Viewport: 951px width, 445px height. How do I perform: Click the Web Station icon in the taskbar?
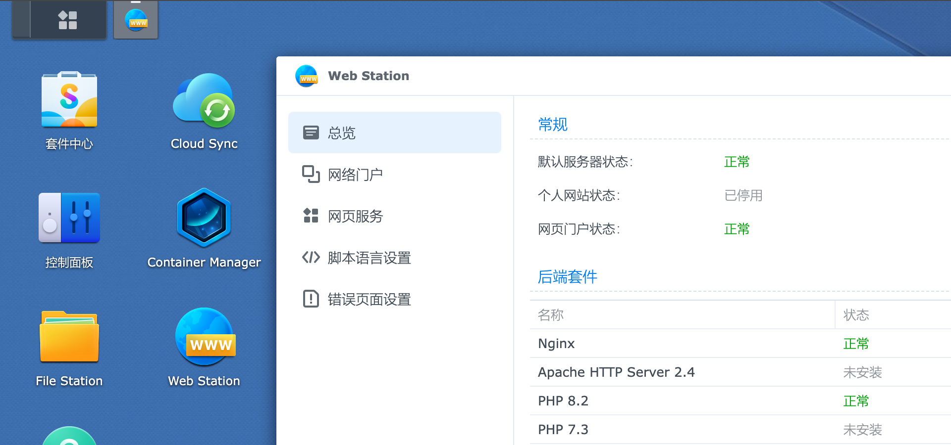click(136, 20)
